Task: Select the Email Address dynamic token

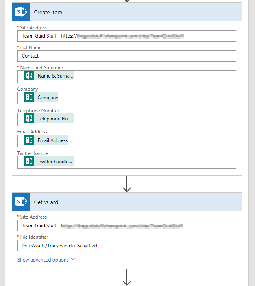Action: point(52,140)
